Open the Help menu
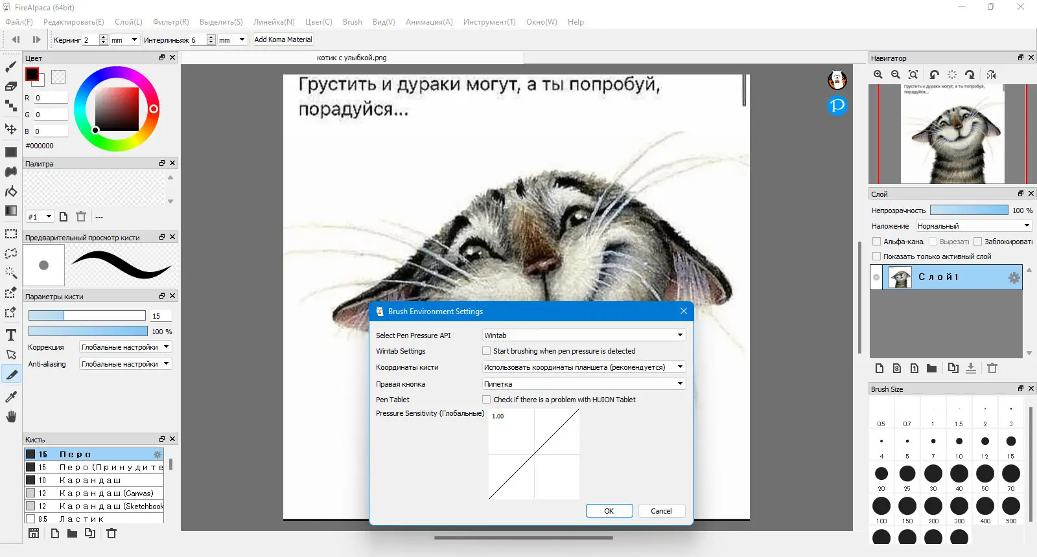Screen dimensions: 1037x557 tap(576, 22)
